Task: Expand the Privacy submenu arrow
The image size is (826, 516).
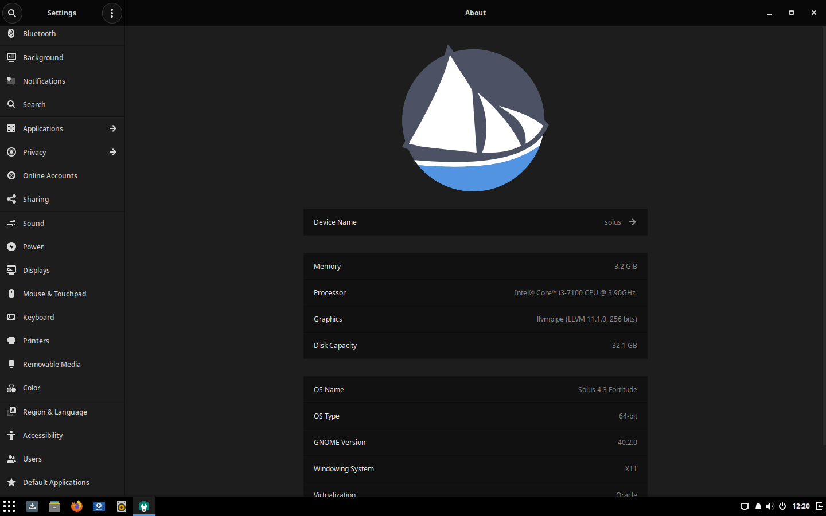Action: click(x=113, y=152)
